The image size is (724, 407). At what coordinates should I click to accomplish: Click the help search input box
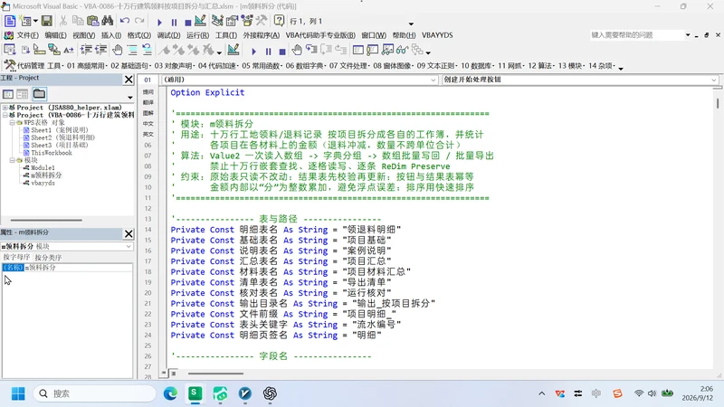click(636, 35)
